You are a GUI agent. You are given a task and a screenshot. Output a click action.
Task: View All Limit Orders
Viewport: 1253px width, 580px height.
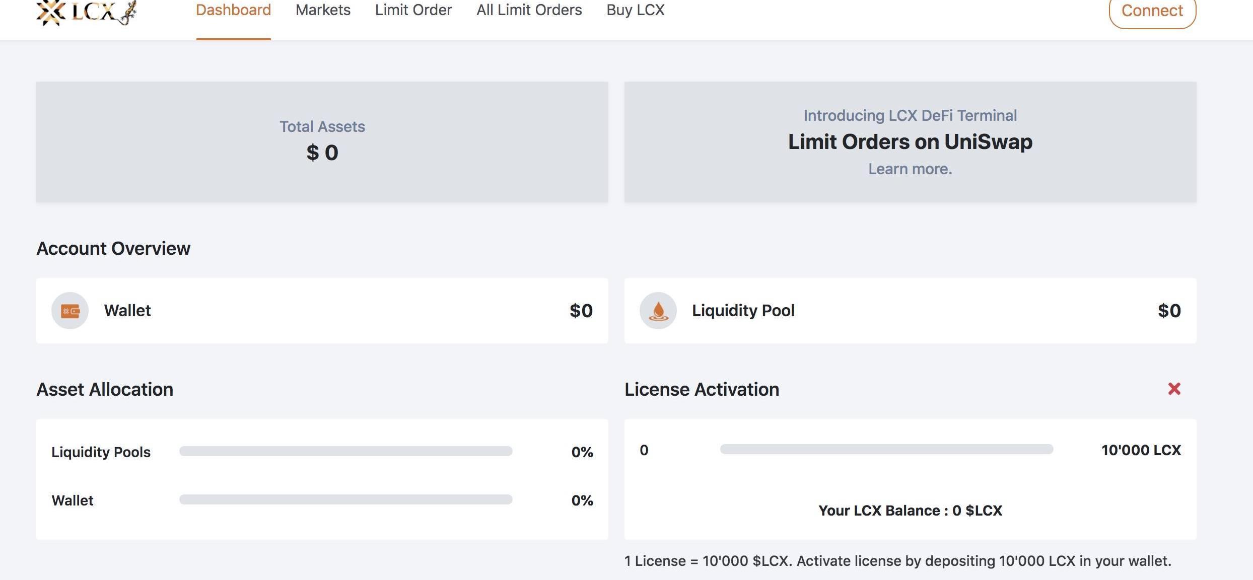pyautogui.click(x=529, y=10)
